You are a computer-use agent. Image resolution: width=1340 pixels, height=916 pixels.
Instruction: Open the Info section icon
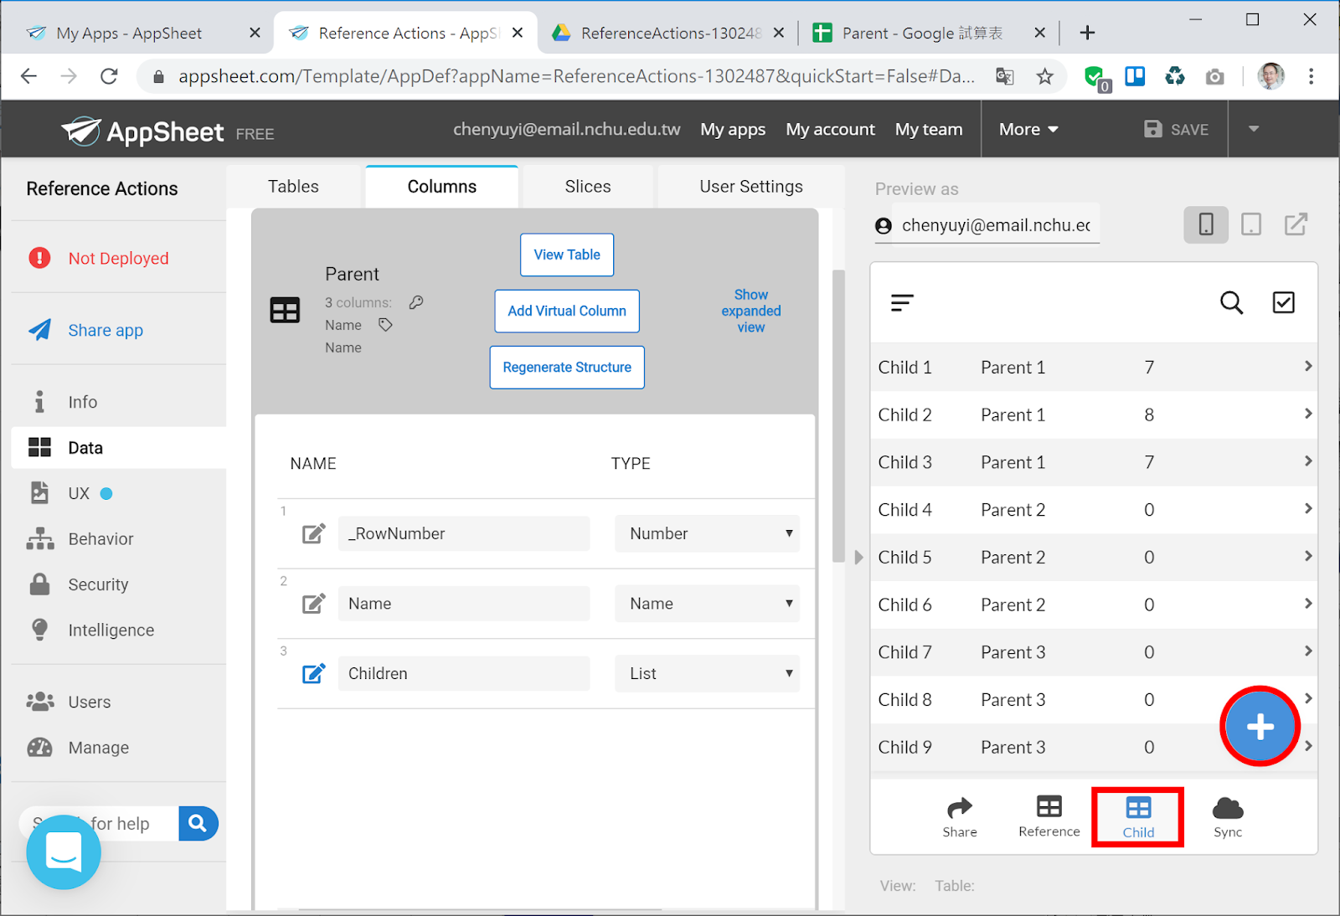(x=39, y=402)
